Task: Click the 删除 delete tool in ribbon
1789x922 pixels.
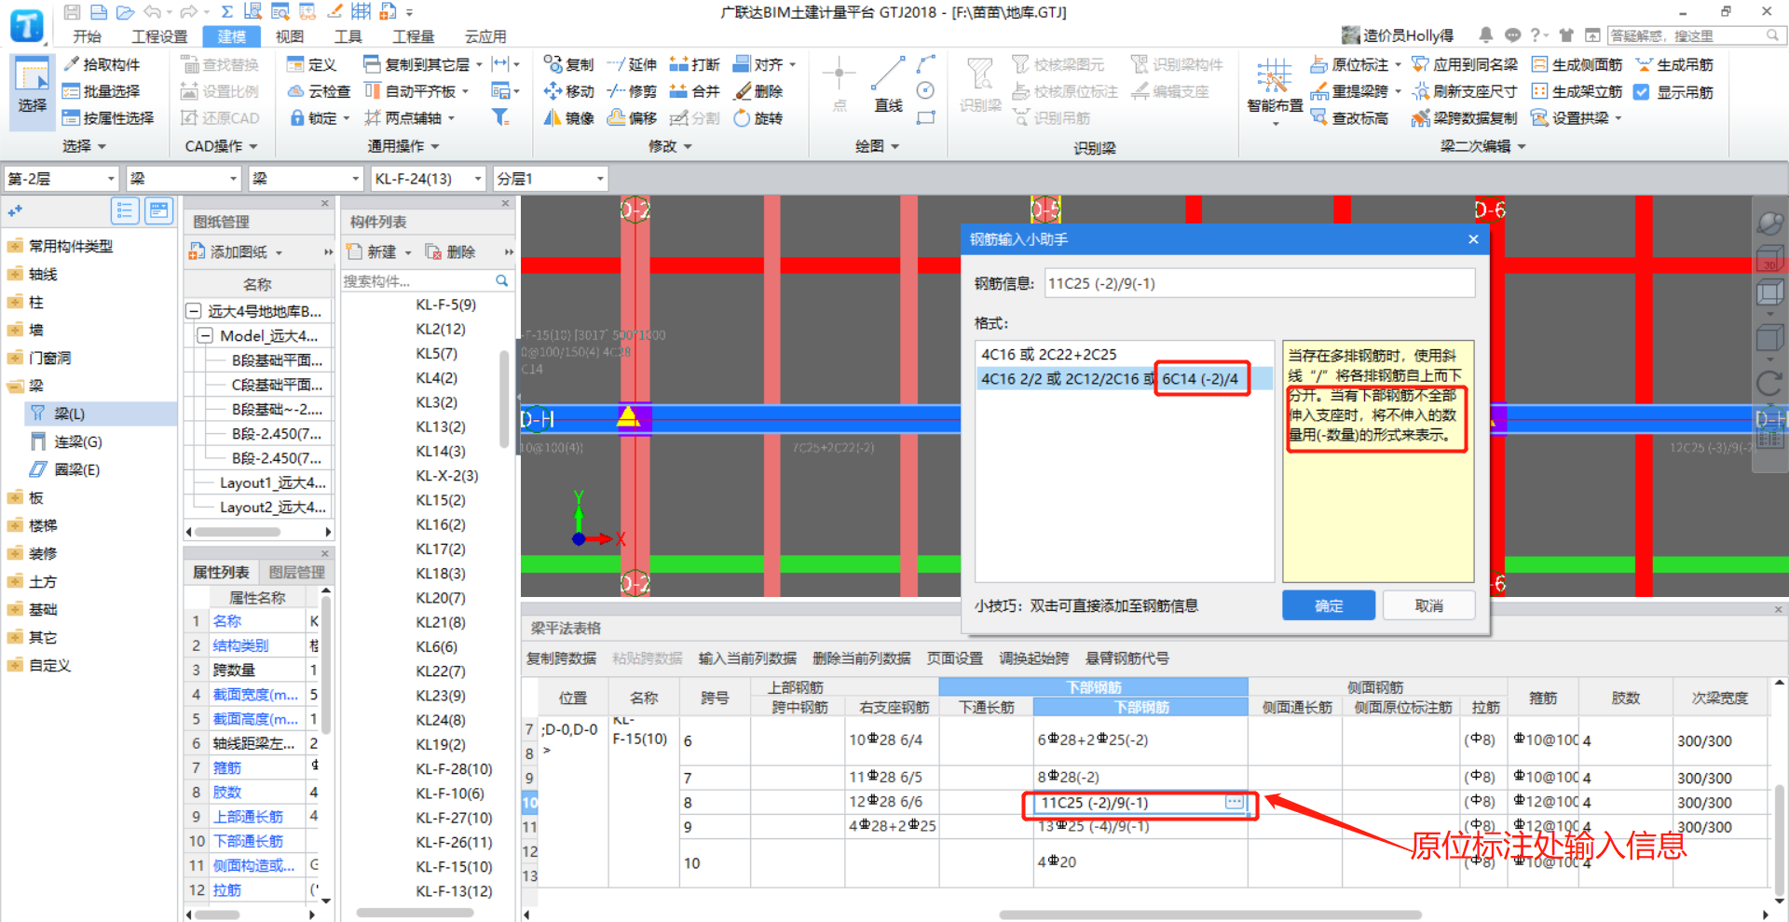Action: pyautogui.click(x=758, y=91)
